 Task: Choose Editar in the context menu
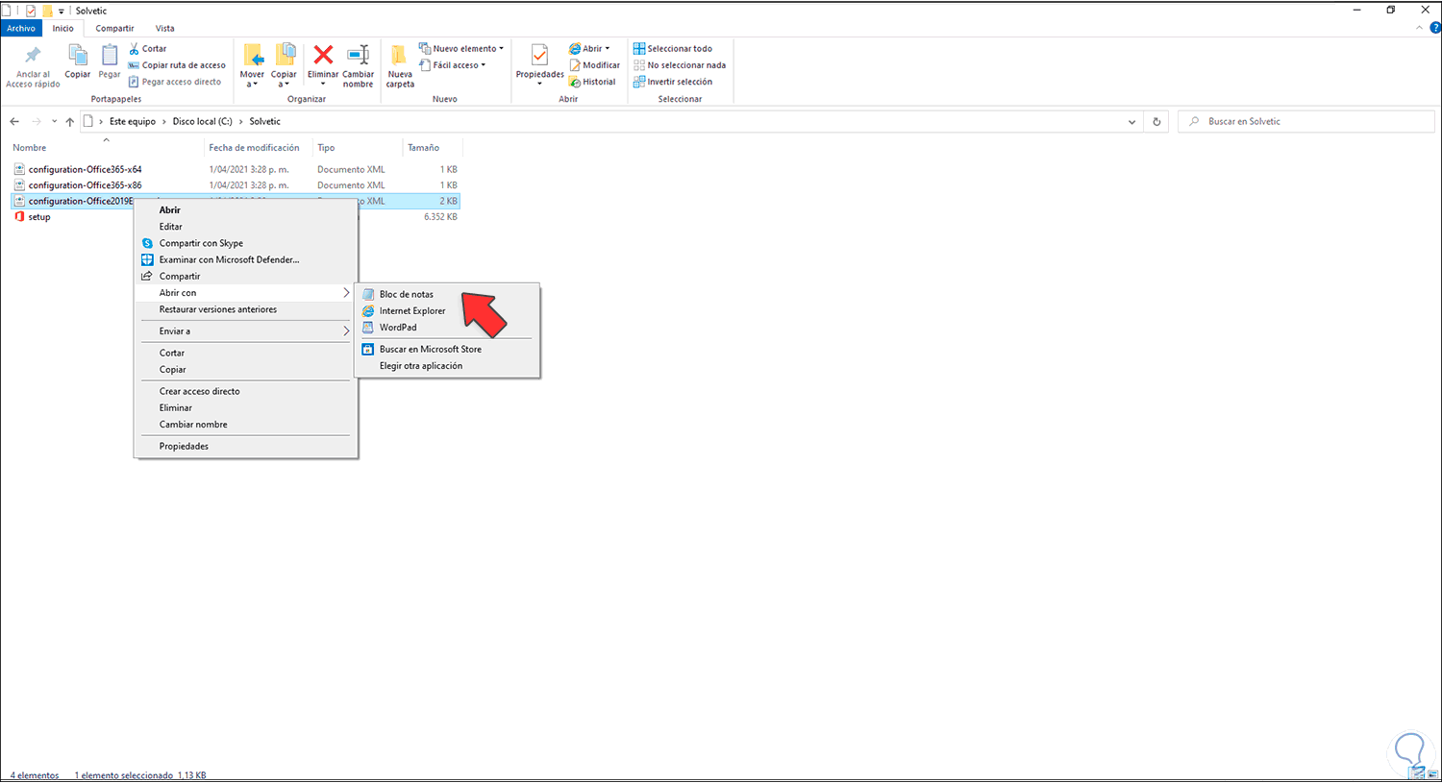246,227
